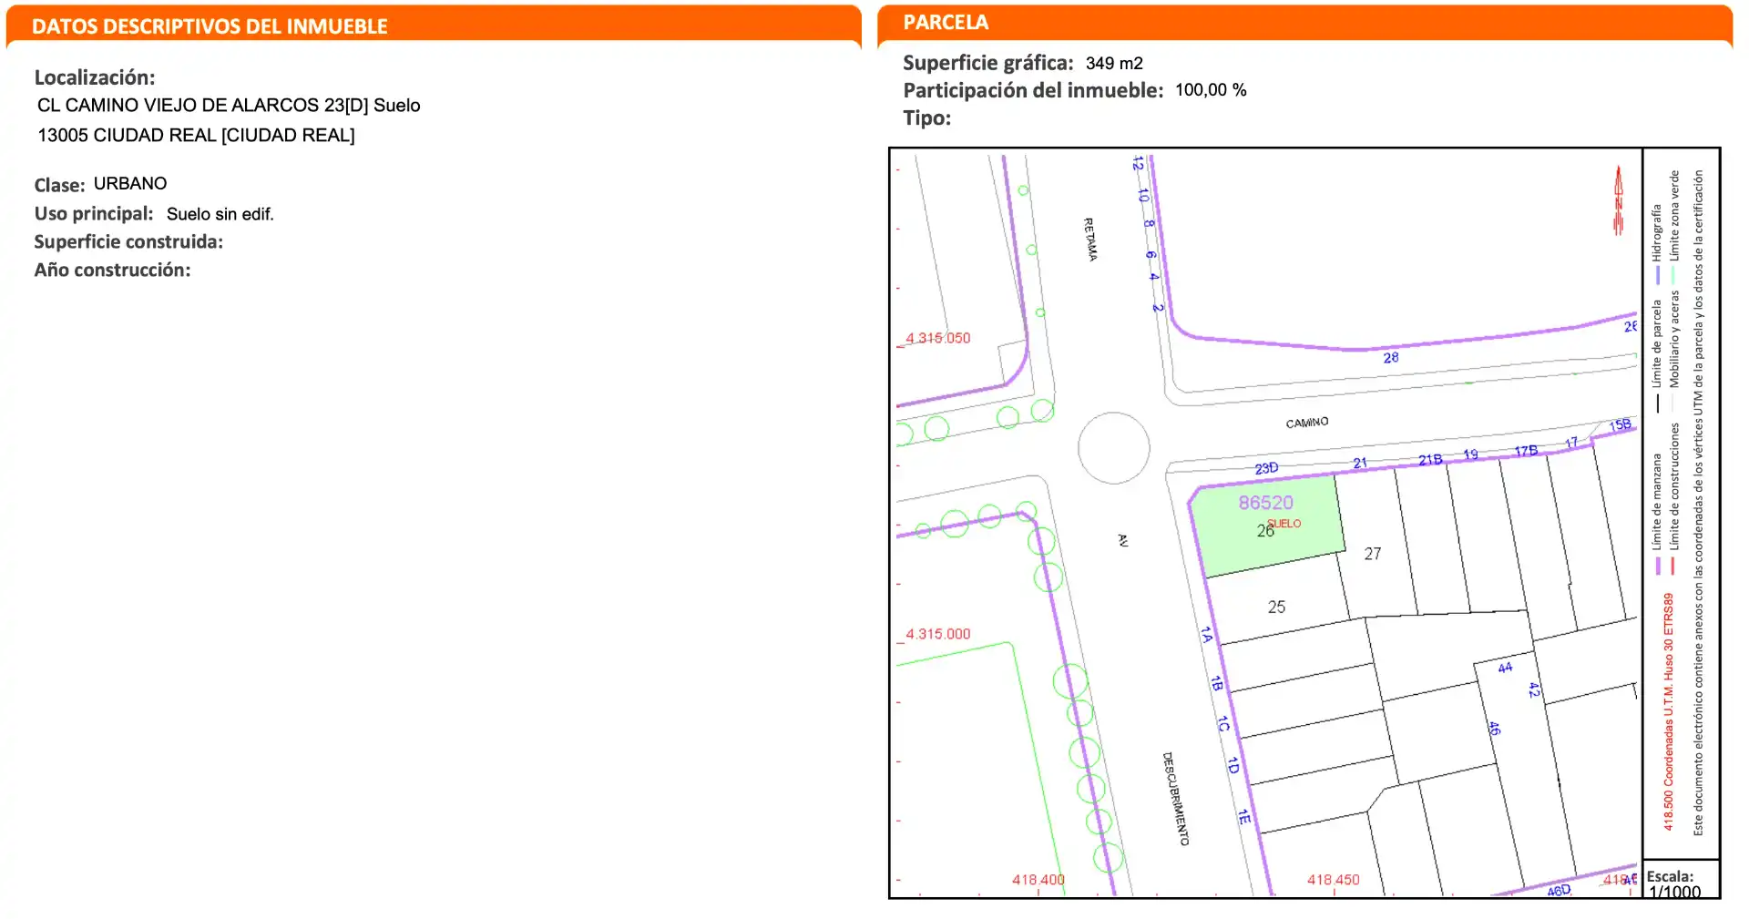The height and width of the screenshot is (919, 1749).
Task: Click coordinate label 418.450
Action: click(x=1333, y=880)
